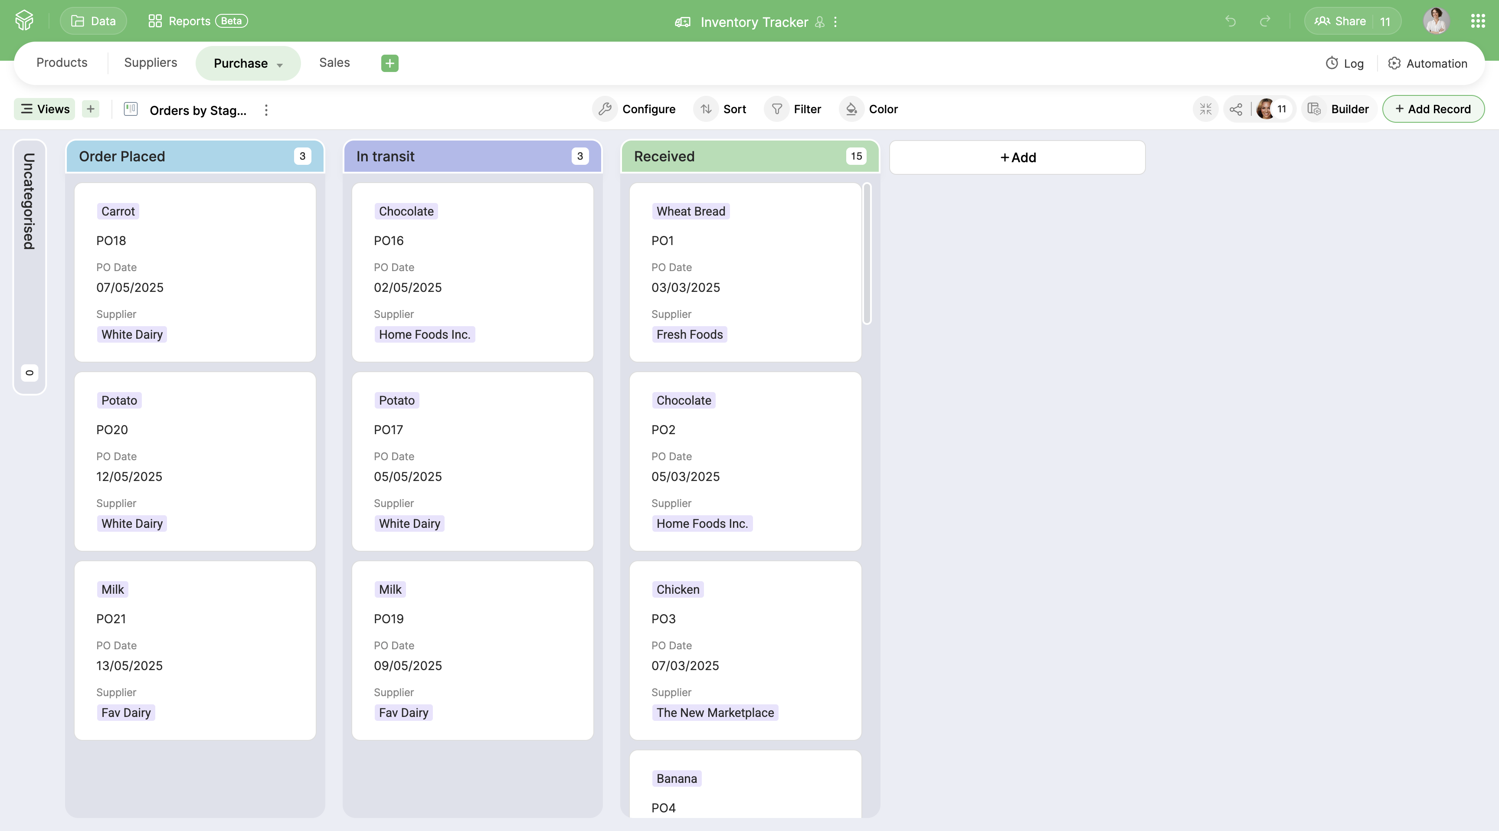
Task: Open the Orders by Stage view options menu
Action: [x=266, y=110]
